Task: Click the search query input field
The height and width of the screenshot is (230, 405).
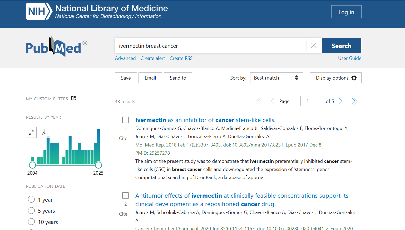Action: [211, 46]
